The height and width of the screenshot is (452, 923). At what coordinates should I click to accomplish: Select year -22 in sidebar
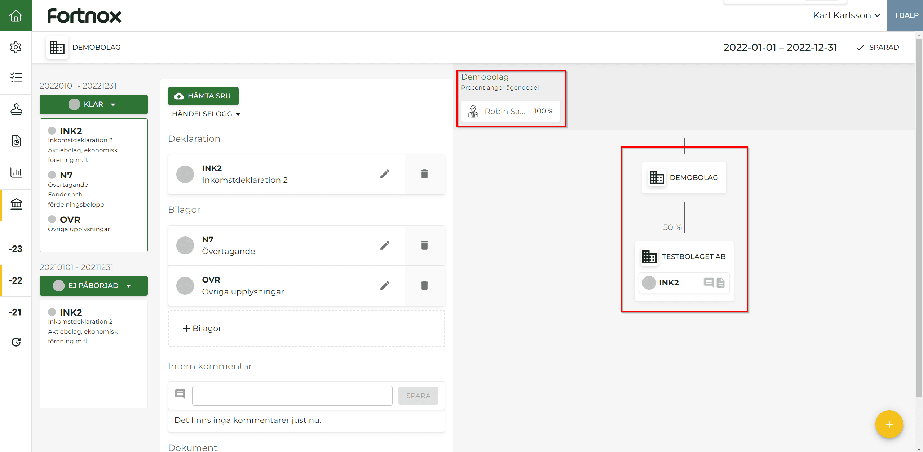16,280
